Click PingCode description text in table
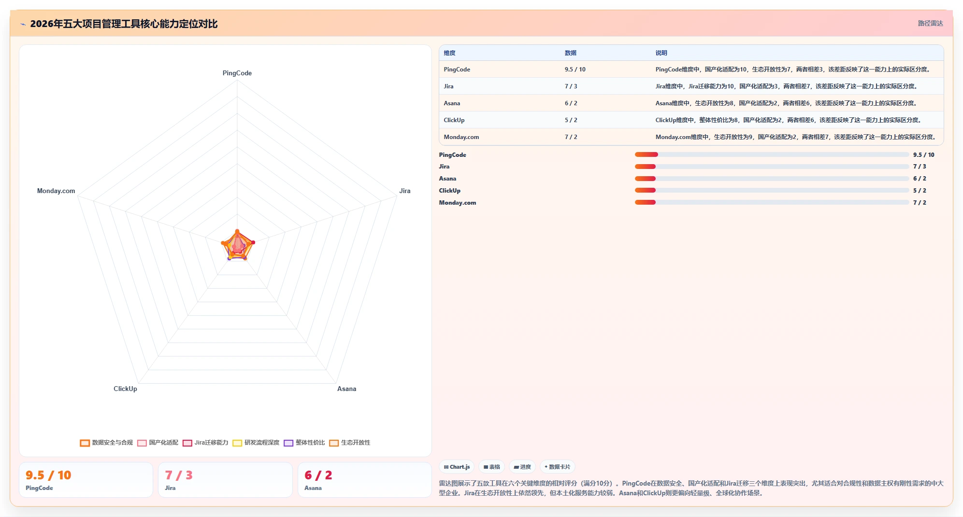Viewport: 963px width, 517px height. pyautogui.click(x=793, y=70)
